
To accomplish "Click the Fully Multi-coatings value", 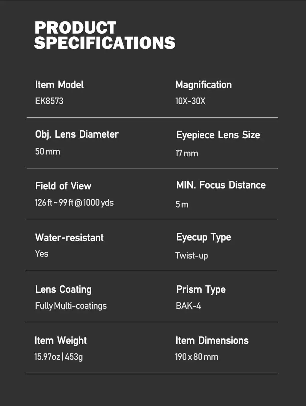I will click(71, 306).
